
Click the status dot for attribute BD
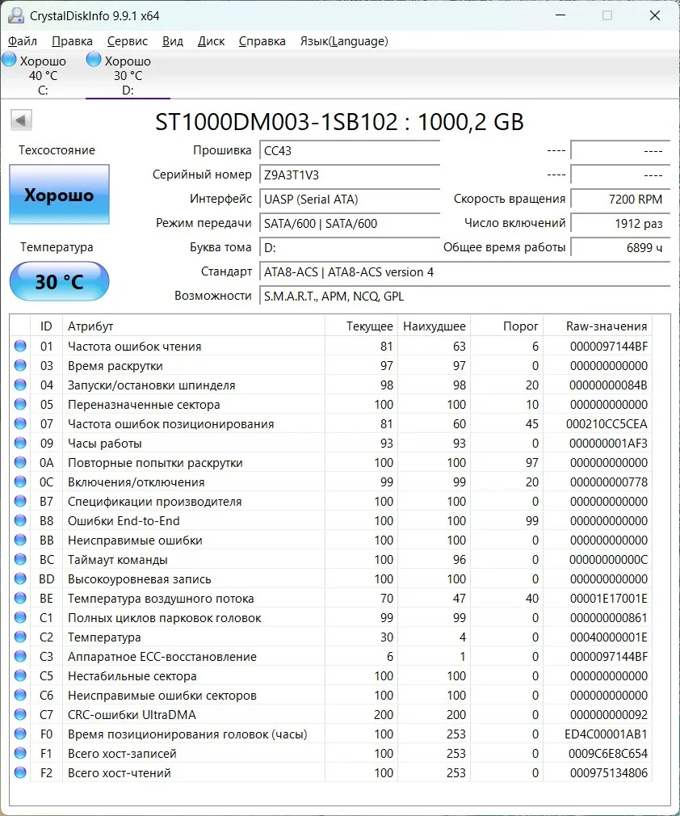point(20,578)
